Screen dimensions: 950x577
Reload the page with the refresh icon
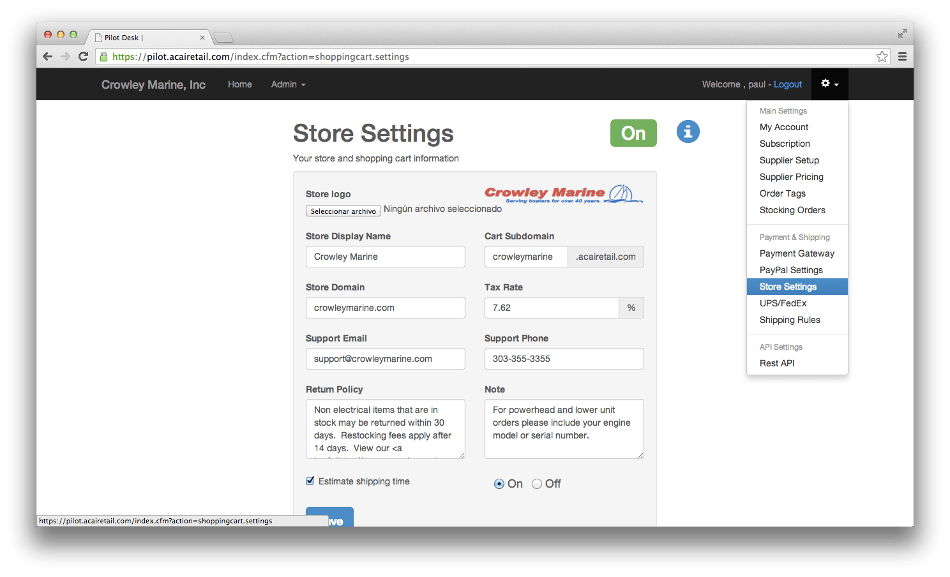(x=84, y=56)
